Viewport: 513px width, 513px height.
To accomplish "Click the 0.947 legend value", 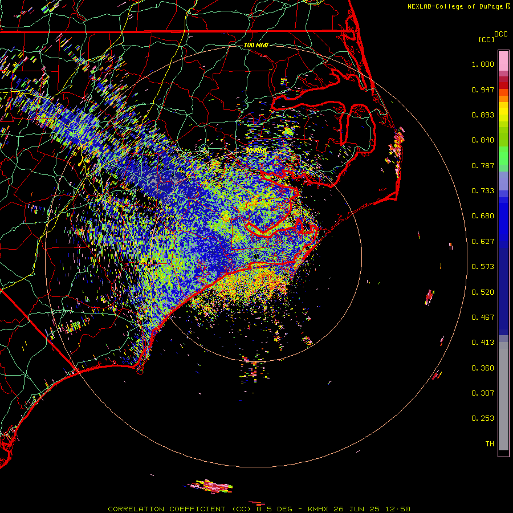I will pyautogui.click(x=483, y=89).
